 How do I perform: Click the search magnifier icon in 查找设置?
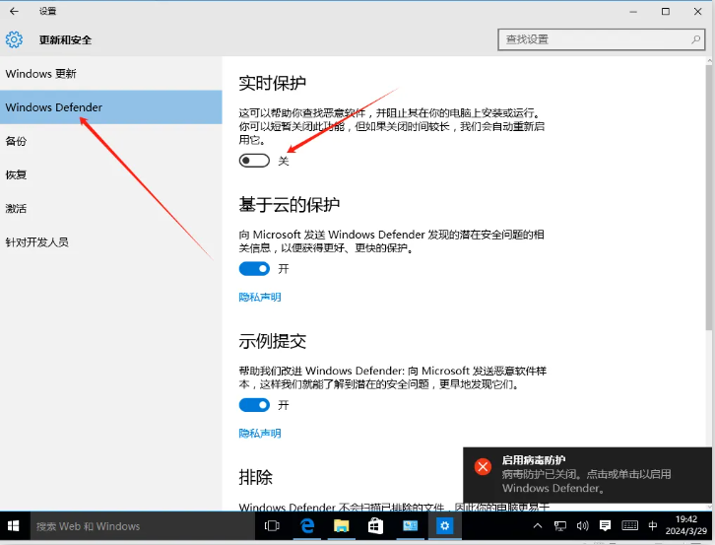[694, 39]
